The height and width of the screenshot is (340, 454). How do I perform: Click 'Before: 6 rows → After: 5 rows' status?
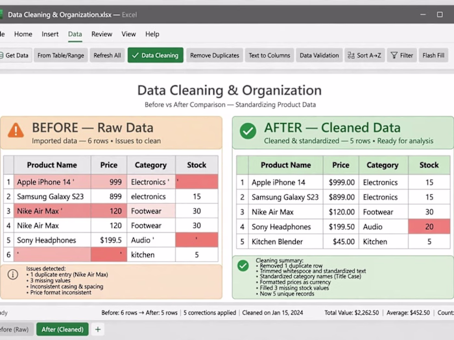pos(139,313)
